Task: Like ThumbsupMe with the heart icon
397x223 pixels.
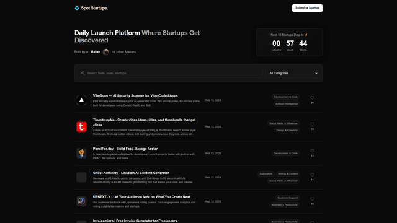Action: (312, 125)
